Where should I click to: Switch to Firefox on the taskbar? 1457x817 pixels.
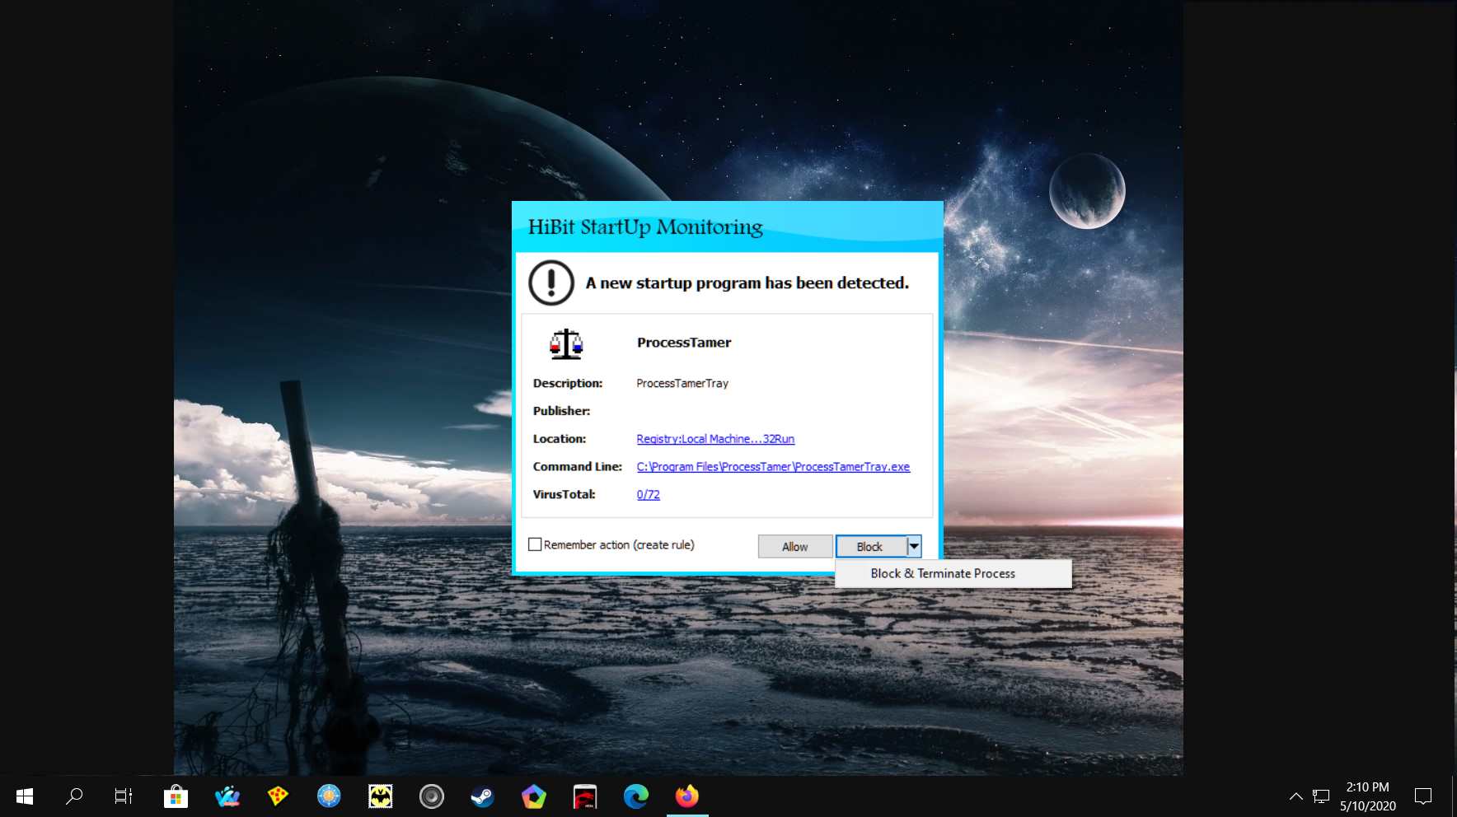coord(686,796)
